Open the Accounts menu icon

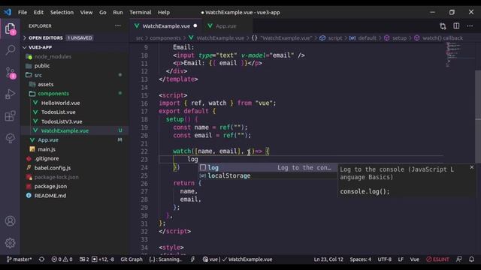click(10, 221)
